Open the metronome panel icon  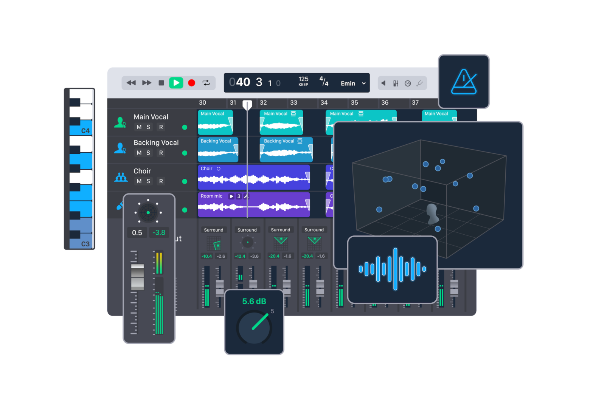pos(464,82)
